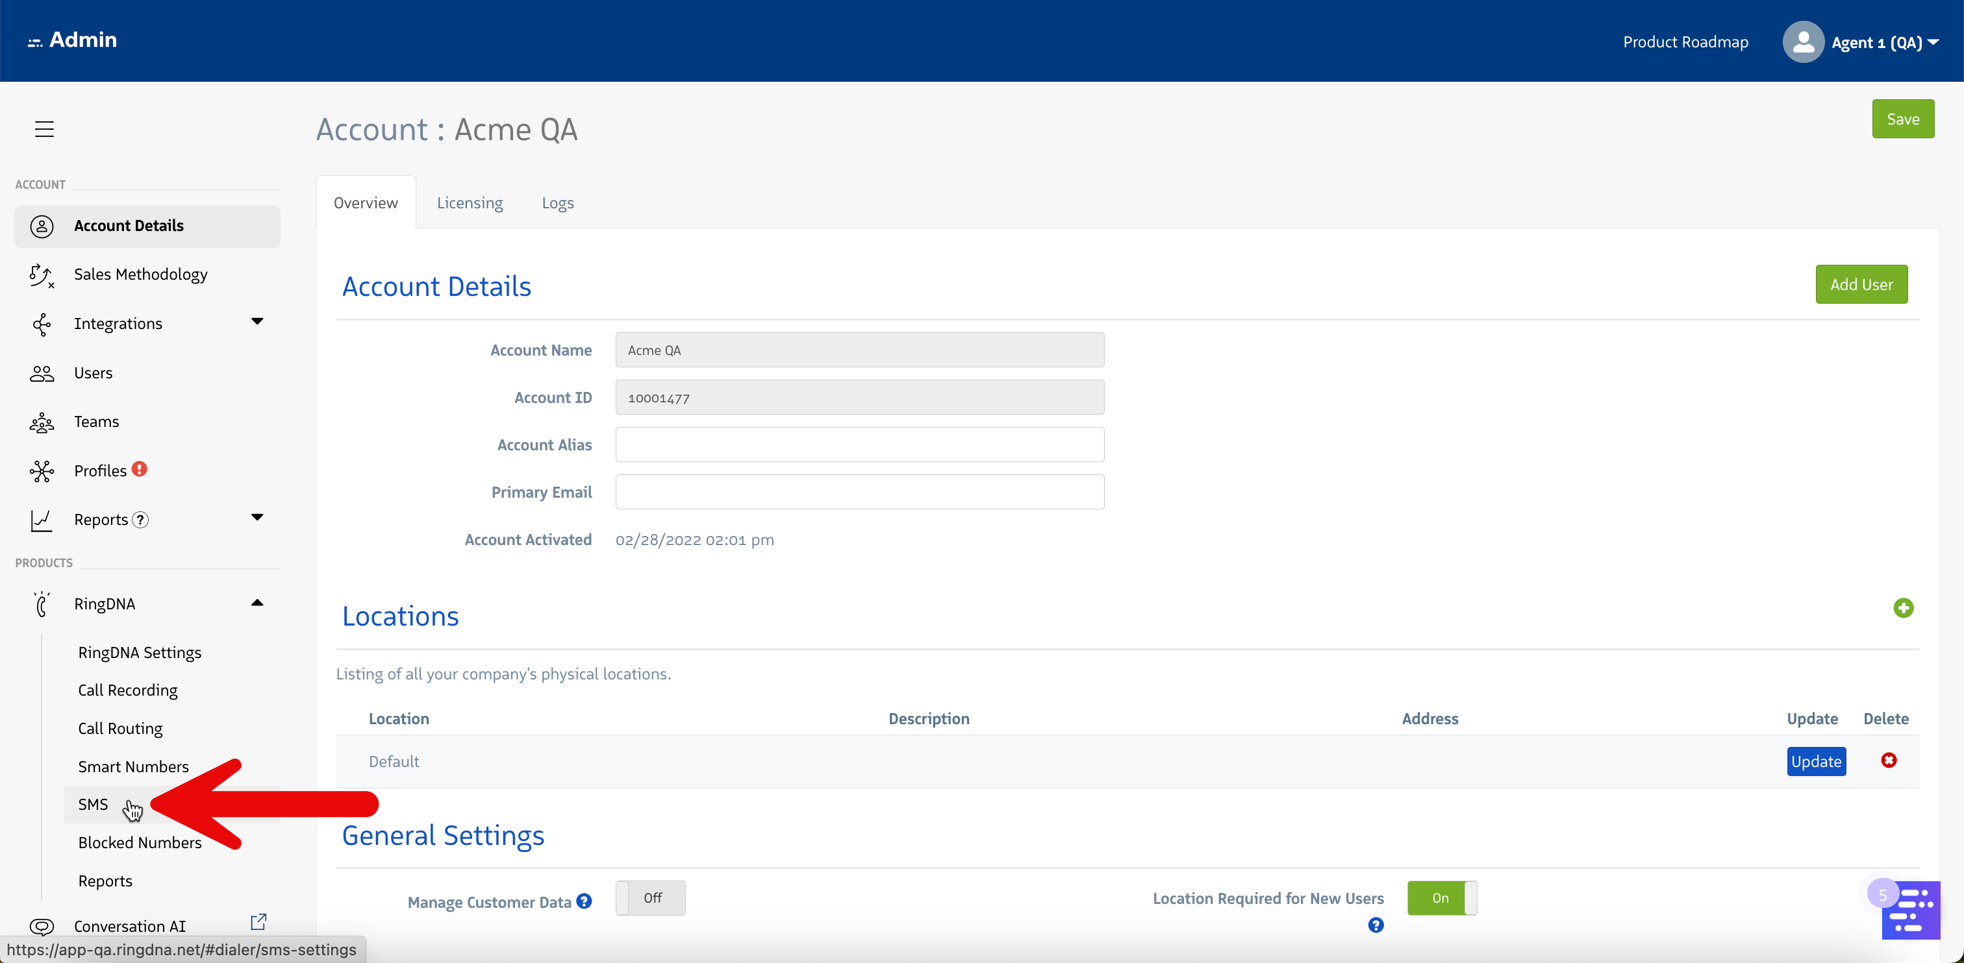Switch to the Licensing tab

tap(470, 202)
